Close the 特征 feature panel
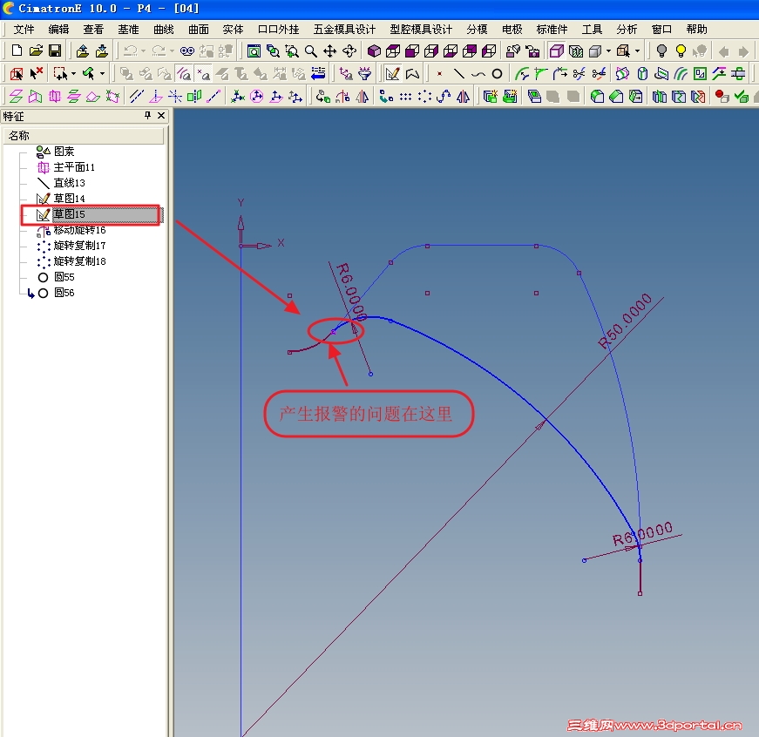The height and width of the screenshot is (737, 759). click(x=161, y=115)
